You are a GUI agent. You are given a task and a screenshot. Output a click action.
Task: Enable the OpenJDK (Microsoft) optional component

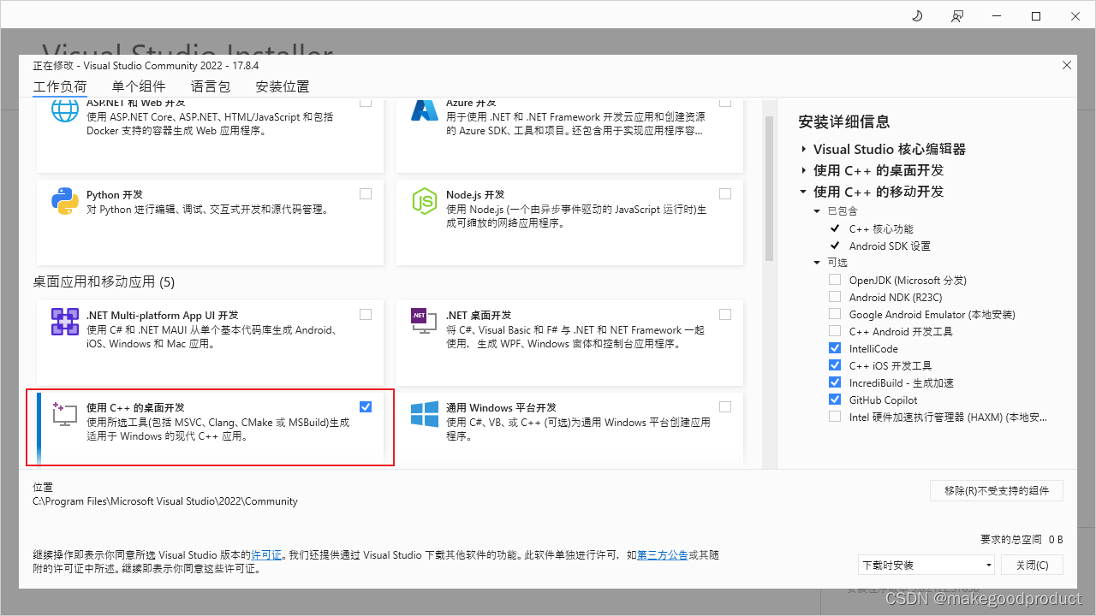coord(835,280)
